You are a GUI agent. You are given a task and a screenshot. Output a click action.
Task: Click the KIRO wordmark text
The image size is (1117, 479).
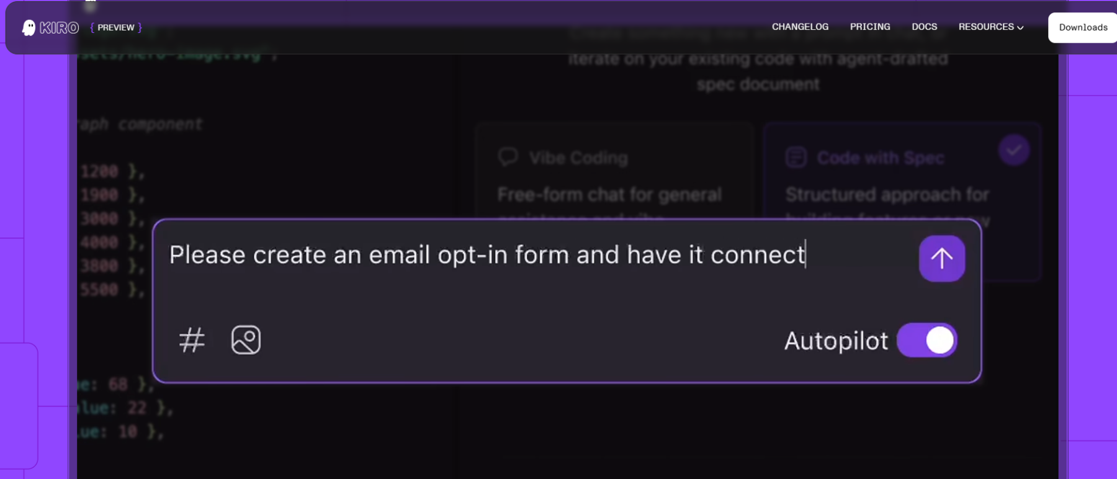tap(60, 27)
